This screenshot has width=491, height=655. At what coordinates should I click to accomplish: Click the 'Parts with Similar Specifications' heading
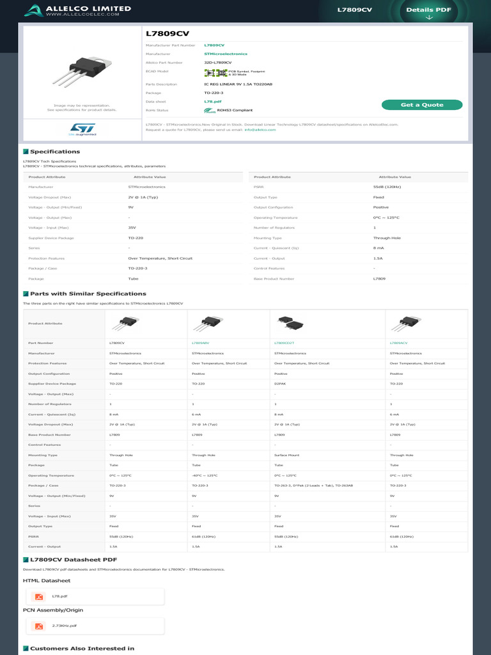click(x=88, y=294)
